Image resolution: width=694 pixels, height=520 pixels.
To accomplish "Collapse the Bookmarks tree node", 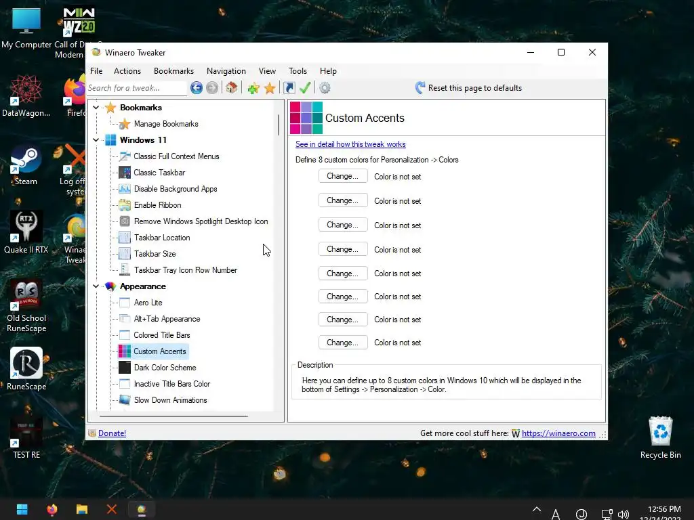I will (96, 108).
